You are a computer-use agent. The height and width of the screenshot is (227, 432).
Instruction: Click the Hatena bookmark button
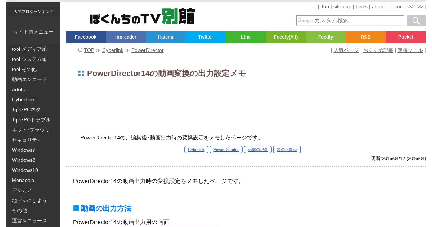[x=166, y=37]
